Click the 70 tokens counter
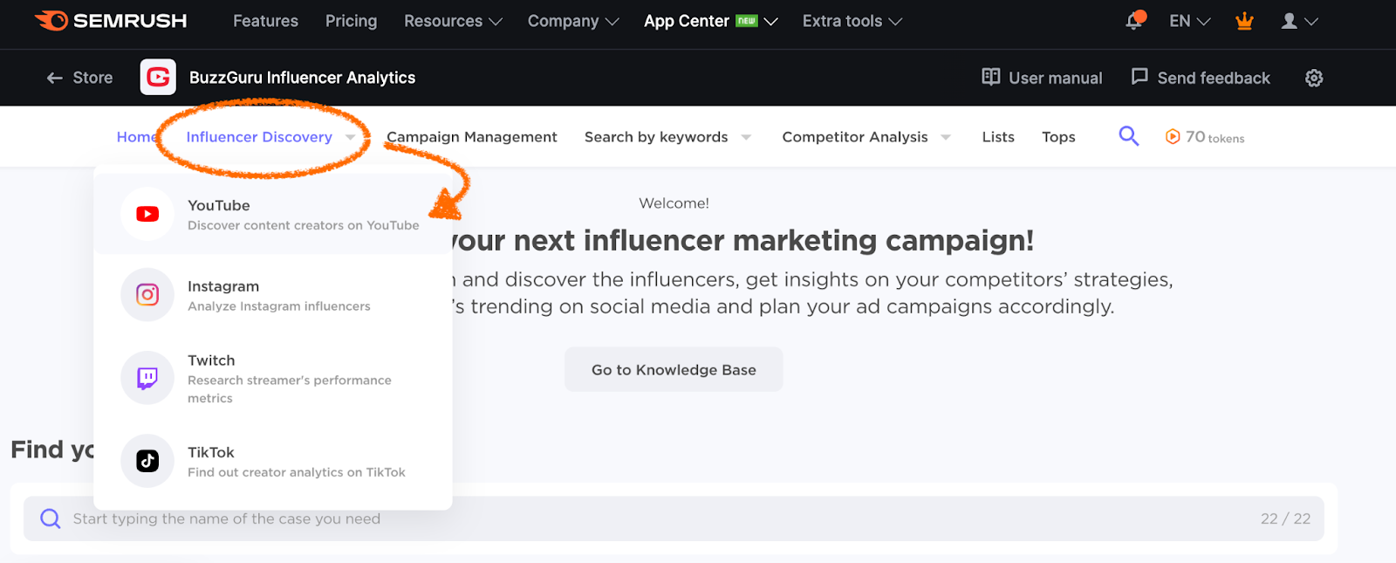The width and height of the screenshot is (1396, 563). (x=1205, y=137)
